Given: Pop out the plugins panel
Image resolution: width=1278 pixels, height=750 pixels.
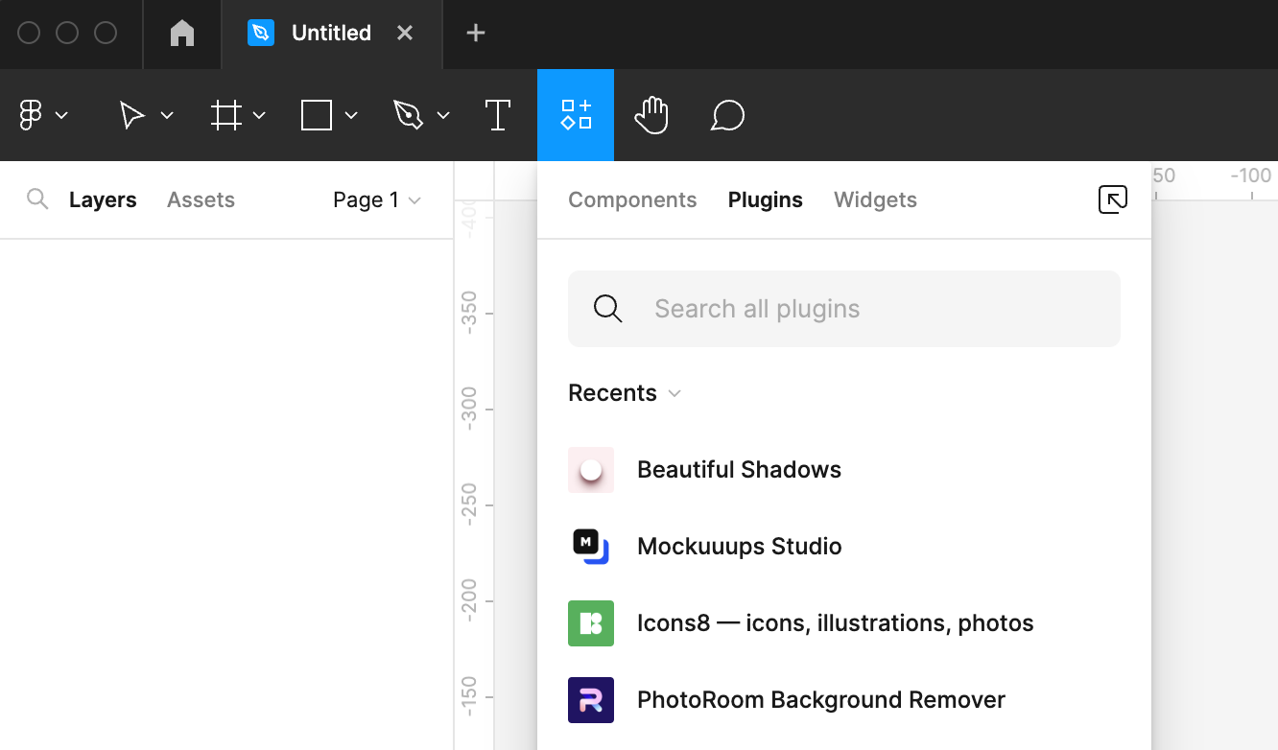Looking at the screenshot, I should click(x=1112, y=199).
